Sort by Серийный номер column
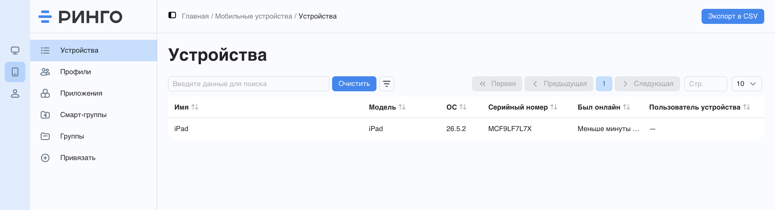The height and width of the screenshot is (210, 775). [554, 107]
